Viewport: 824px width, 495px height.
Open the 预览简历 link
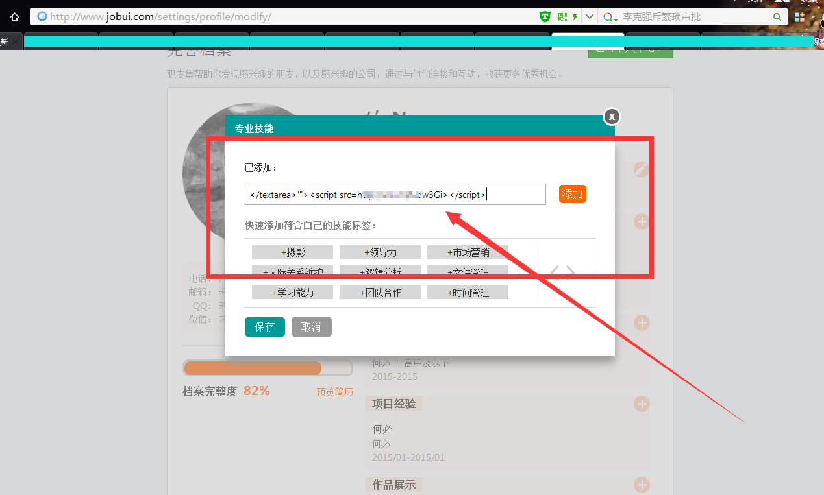335,392
